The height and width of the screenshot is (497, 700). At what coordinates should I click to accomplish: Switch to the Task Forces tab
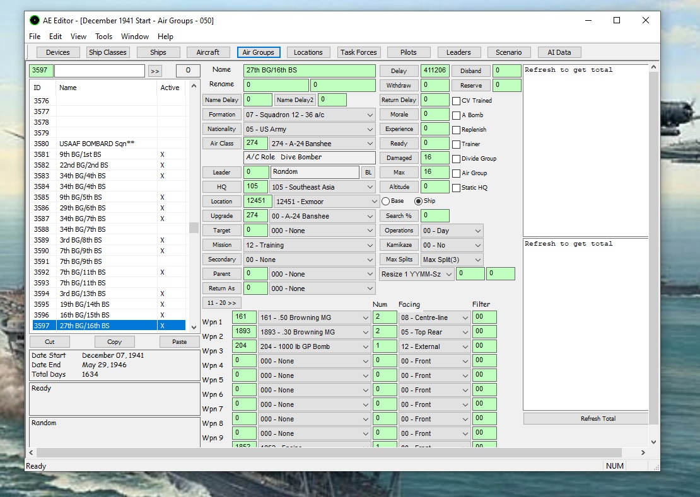click(358, 52)
